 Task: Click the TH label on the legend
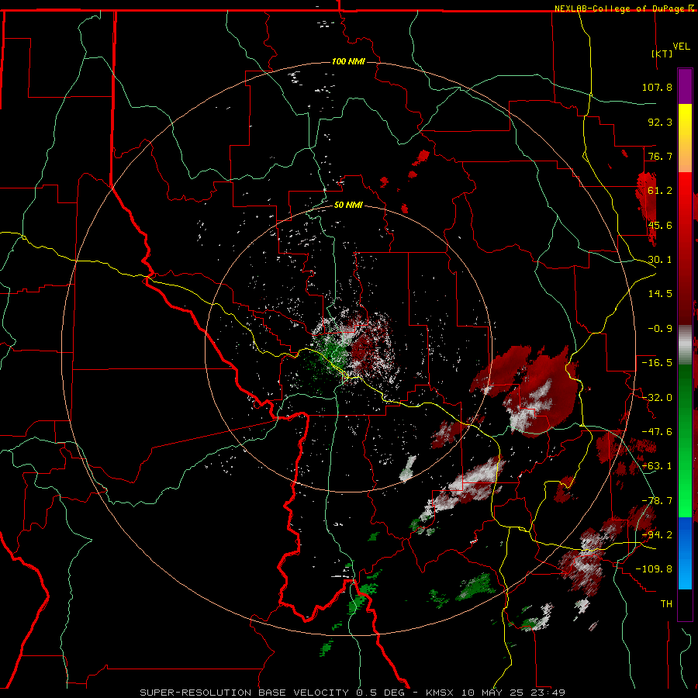pyautogui.click(x=666, y=603)
